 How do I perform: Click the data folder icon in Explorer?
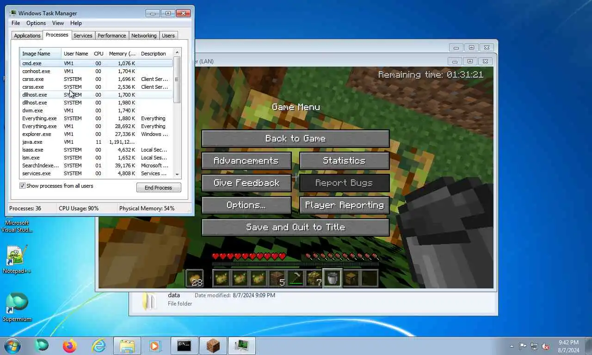point(149,300)
